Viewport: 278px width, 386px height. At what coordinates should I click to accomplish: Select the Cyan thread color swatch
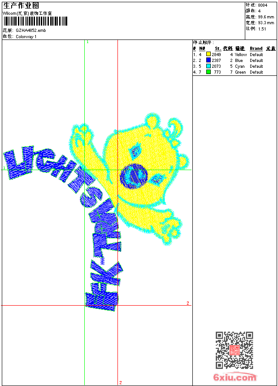(208, 66)
